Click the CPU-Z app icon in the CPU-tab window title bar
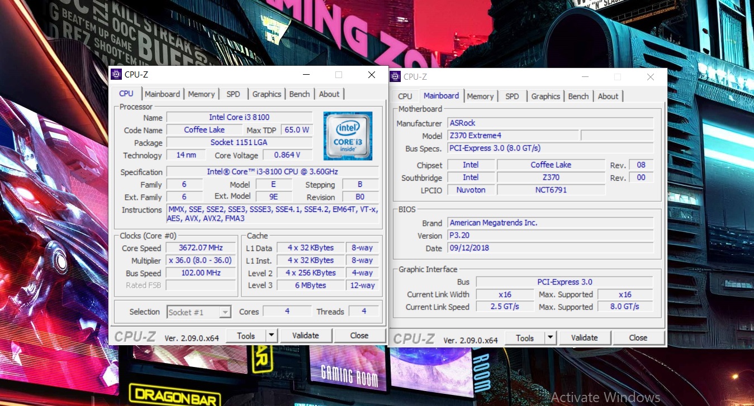 pos(116,74)
